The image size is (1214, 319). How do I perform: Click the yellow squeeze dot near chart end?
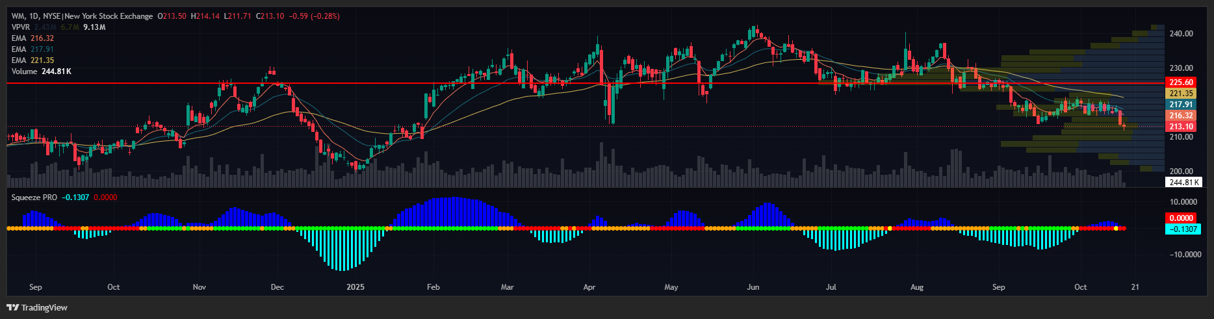click(1116, 228)
